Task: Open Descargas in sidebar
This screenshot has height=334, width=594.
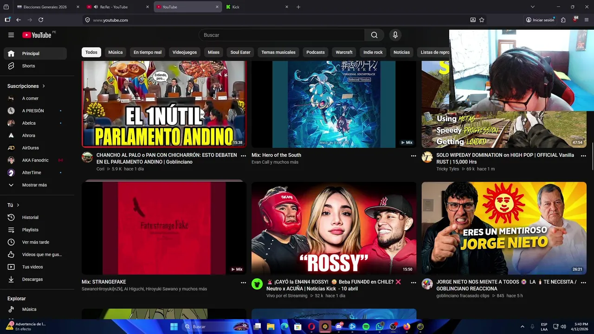Action: pos(35,279)
